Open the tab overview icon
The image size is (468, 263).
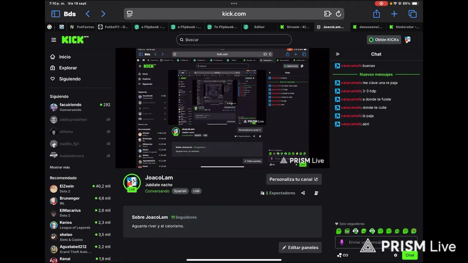pos(412,14)
